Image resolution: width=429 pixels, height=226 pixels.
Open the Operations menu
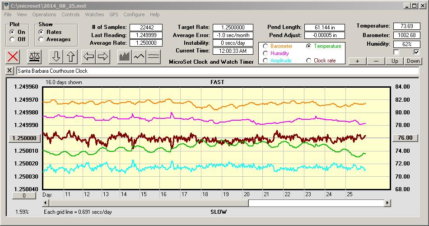tap(44, 14)
